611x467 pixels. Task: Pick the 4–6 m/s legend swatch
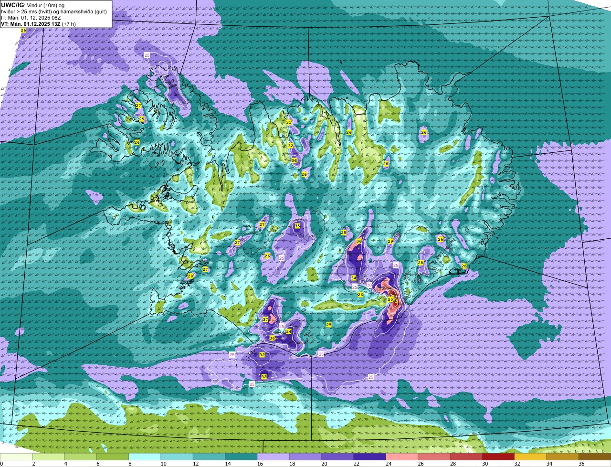pyautogui.click(x=81, y=456)
